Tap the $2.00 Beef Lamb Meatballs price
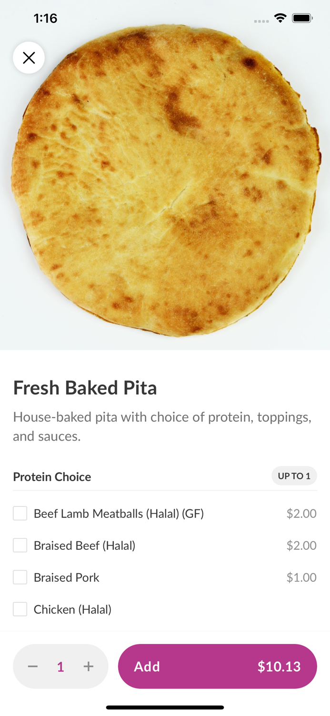This screenshot has height=716, width=330. 301,514
